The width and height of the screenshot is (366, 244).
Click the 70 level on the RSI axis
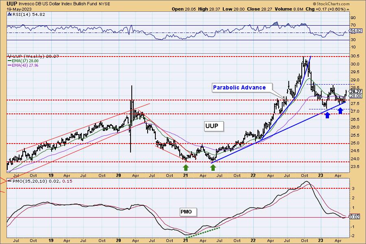coord(353,25)
